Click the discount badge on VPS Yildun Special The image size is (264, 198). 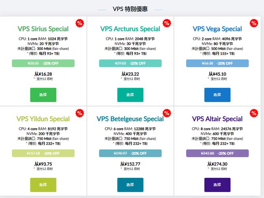79,113
